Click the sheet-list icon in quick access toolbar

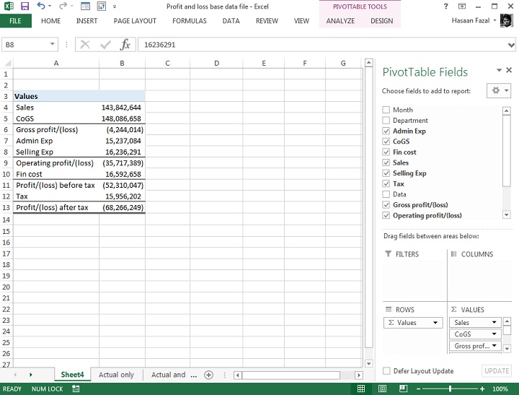coord(85,6)
